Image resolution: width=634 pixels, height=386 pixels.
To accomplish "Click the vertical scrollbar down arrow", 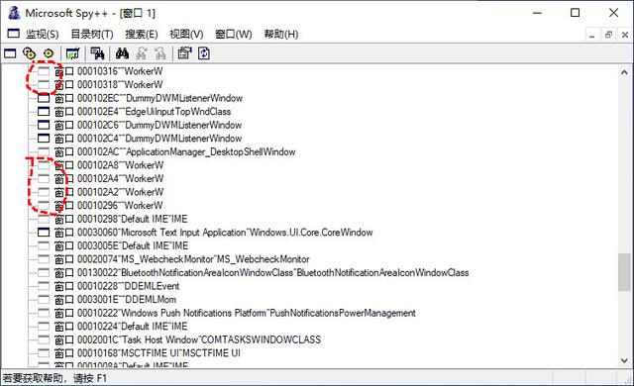I will (624, 360).
